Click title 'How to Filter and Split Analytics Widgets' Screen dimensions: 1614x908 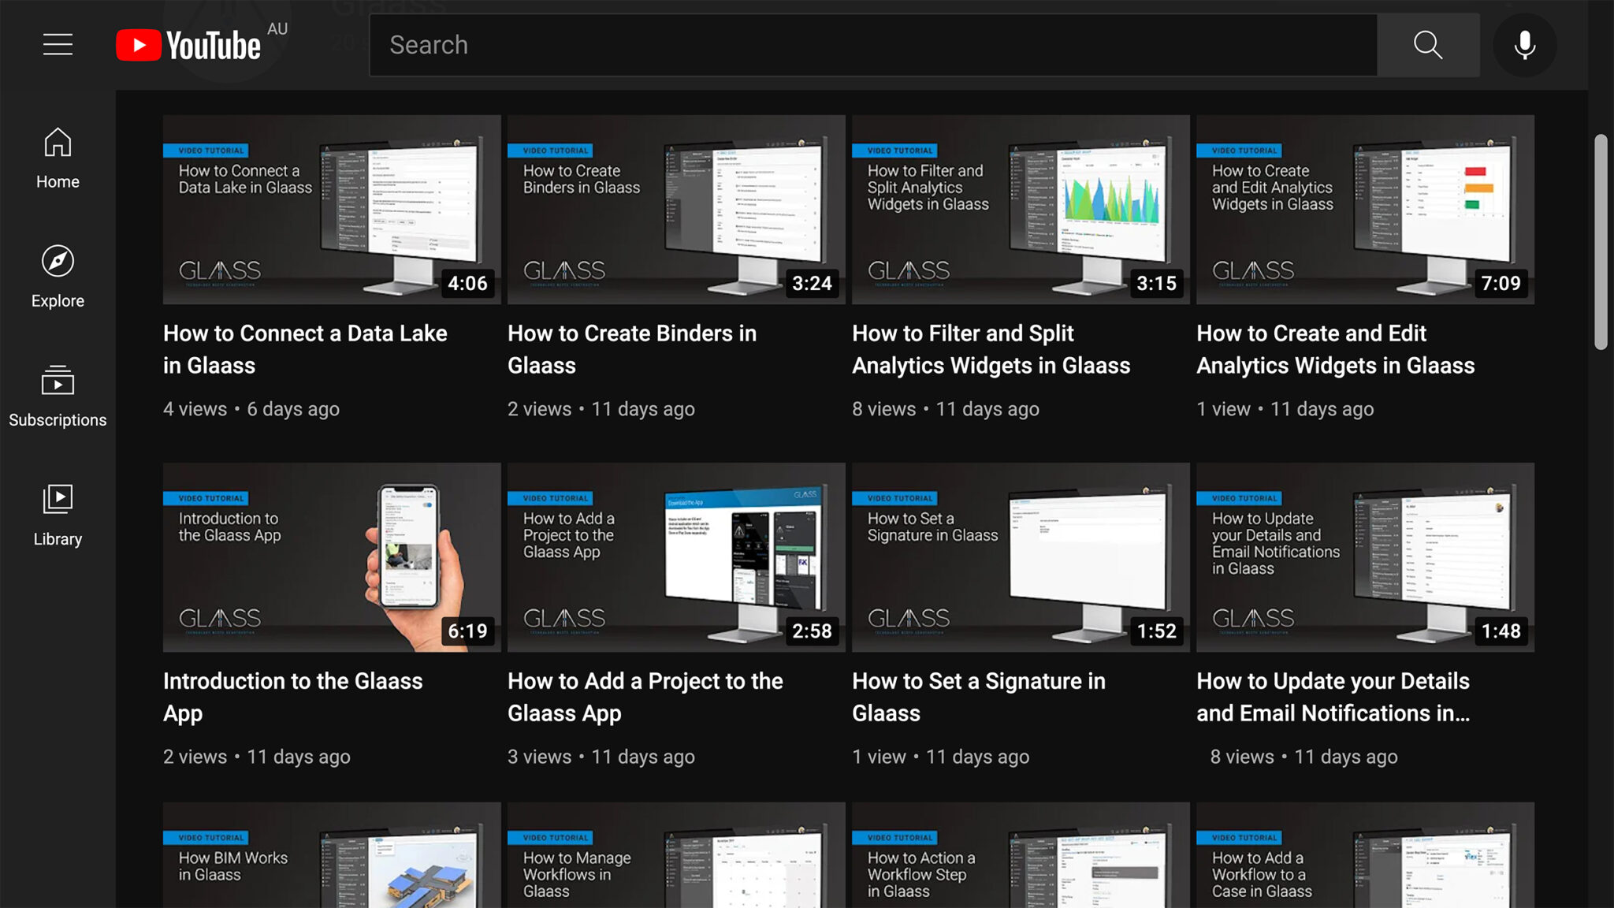[x=991, y=349]
